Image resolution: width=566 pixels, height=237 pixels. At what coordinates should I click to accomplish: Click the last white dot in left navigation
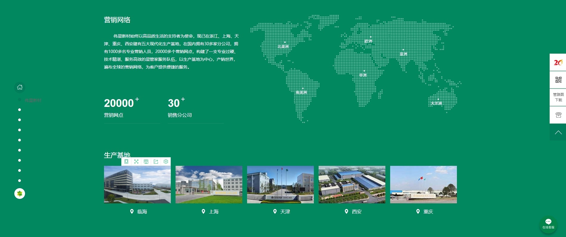tap(20, 181)
